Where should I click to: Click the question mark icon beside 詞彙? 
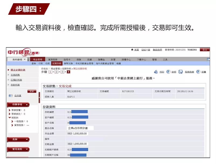[x=198, y=72]
